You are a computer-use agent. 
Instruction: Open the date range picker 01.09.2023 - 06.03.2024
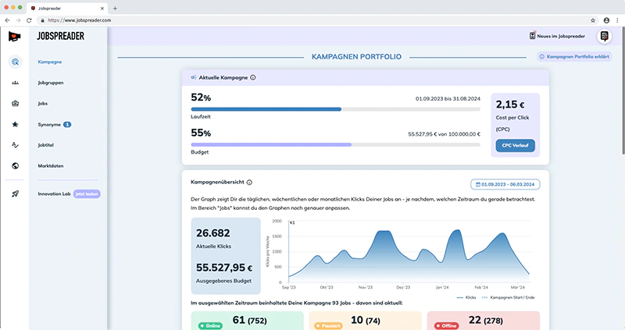505,184
